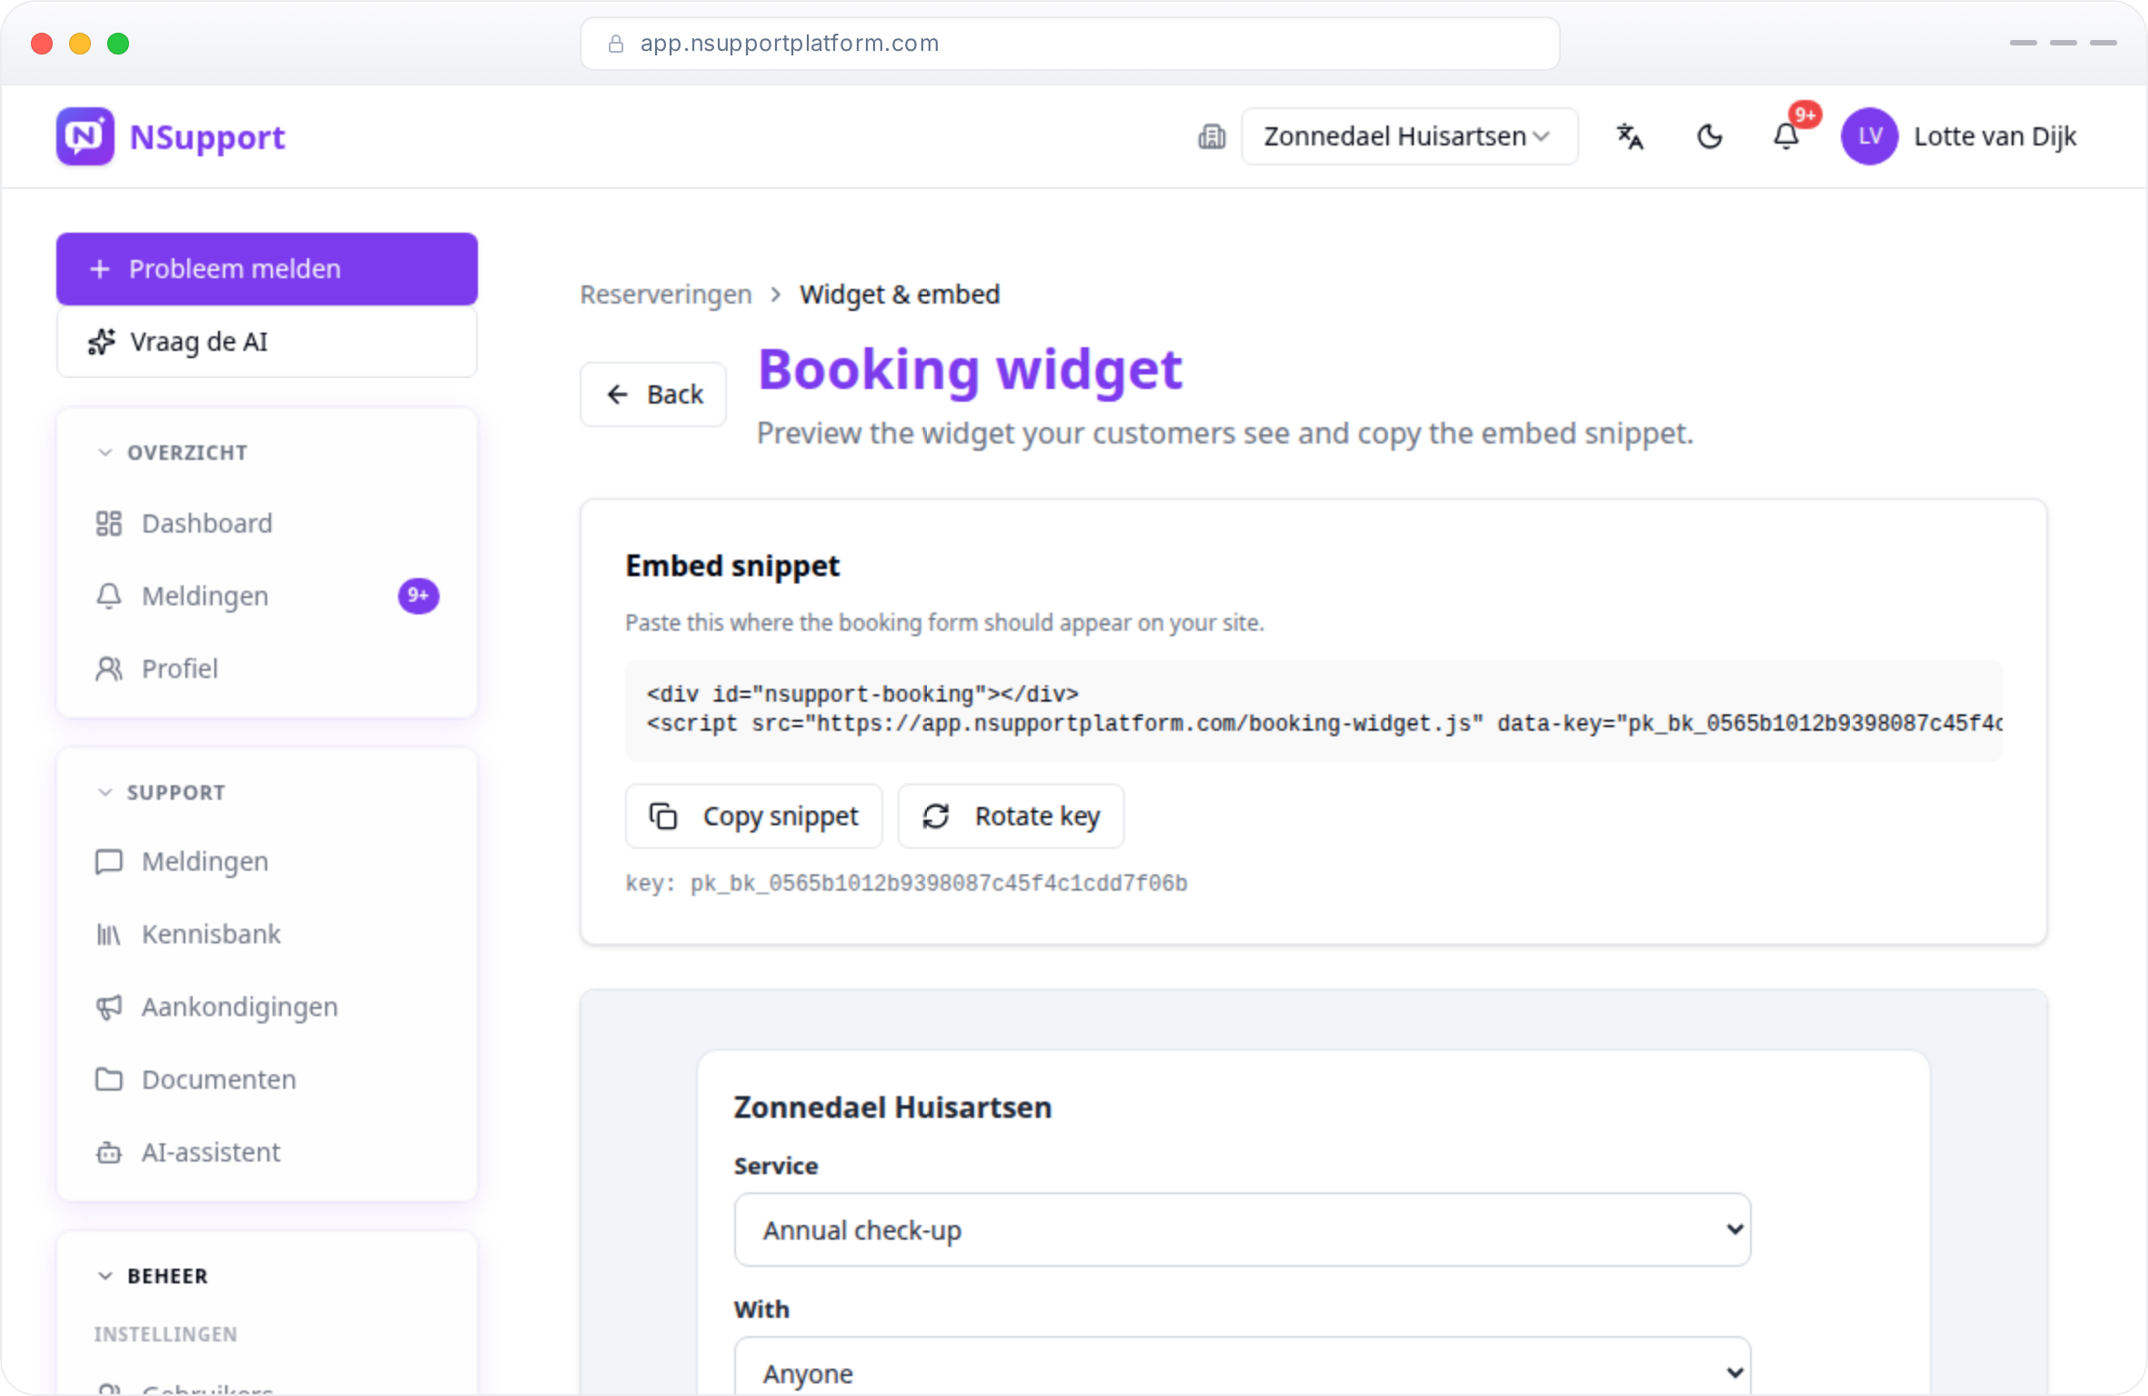Open Aankondigingen in the sidebar
The width and height of the screenshot is (2148, 1396).
(x=267, y=1007)
